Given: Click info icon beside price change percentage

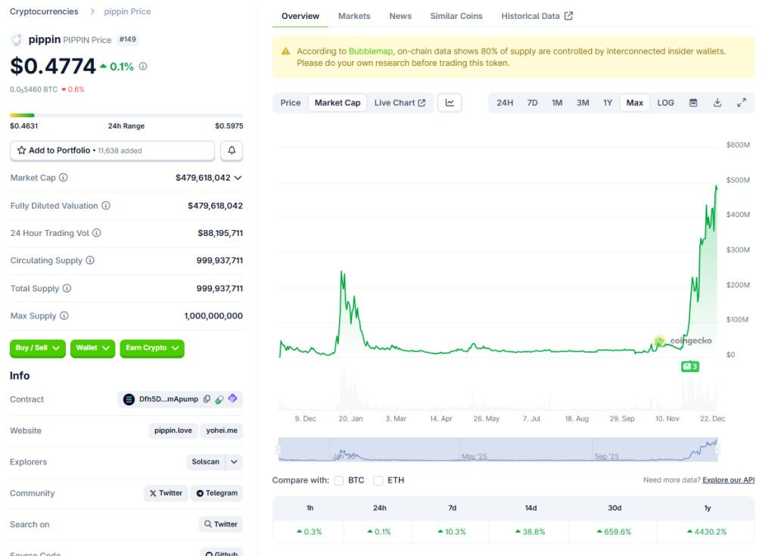Looking at the screenshot, I should (x=143, y=67).
